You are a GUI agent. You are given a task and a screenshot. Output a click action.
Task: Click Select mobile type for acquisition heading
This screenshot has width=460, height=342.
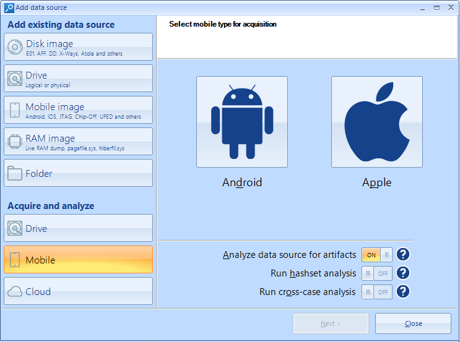pyautogui.click(x=223, y=24)
